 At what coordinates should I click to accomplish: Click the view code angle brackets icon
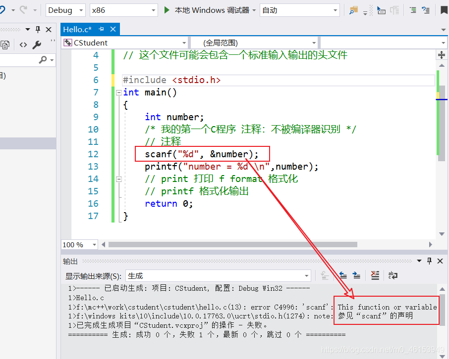click(23, 45)
